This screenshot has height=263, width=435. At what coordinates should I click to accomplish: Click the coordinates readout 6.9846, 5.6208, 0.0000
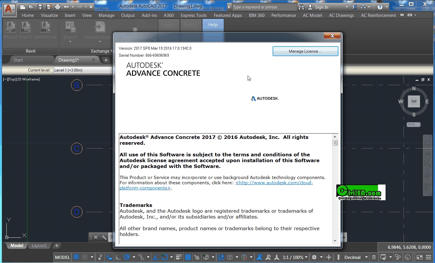pyautogui.click(x=409, y=247)
